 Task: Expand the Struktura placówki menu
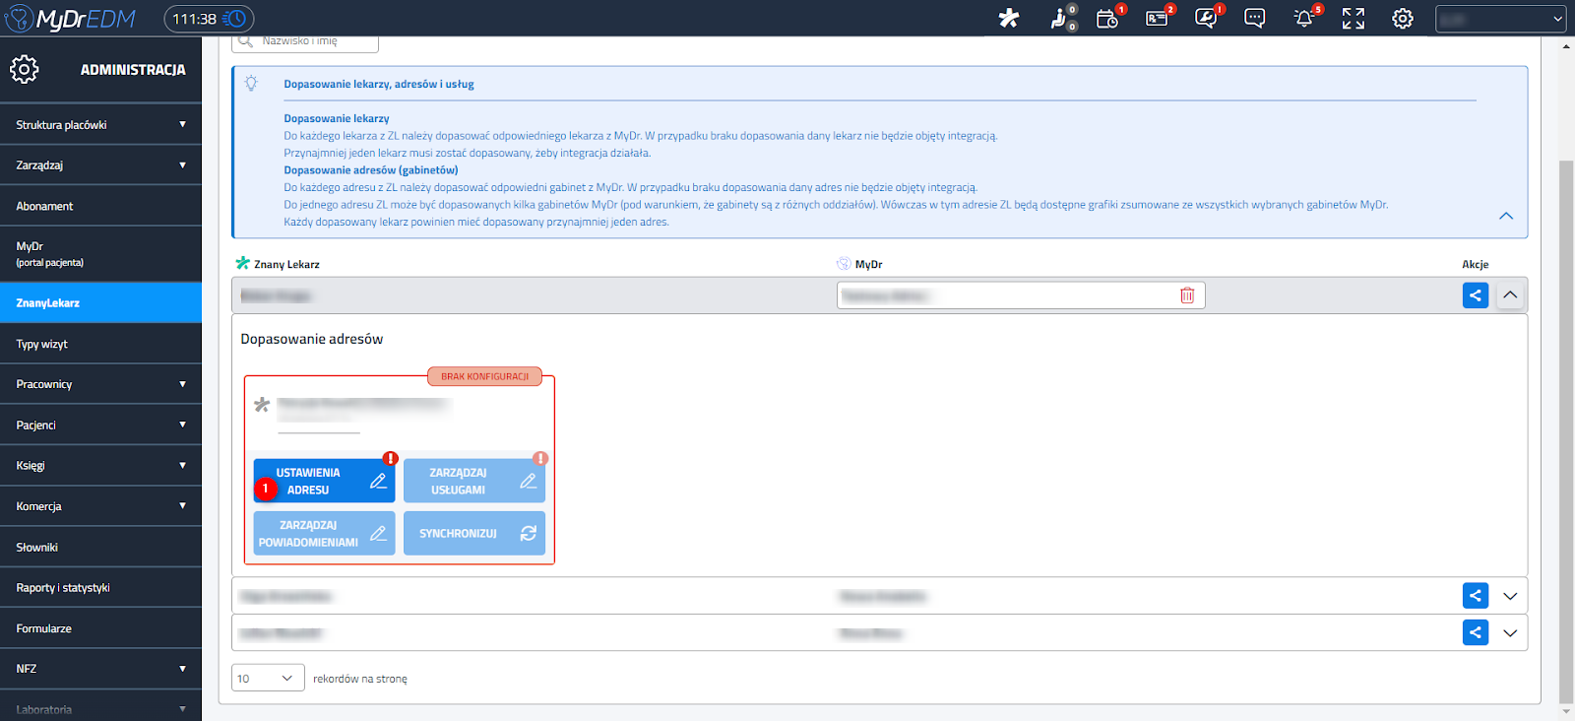click(x=100, y=125)
